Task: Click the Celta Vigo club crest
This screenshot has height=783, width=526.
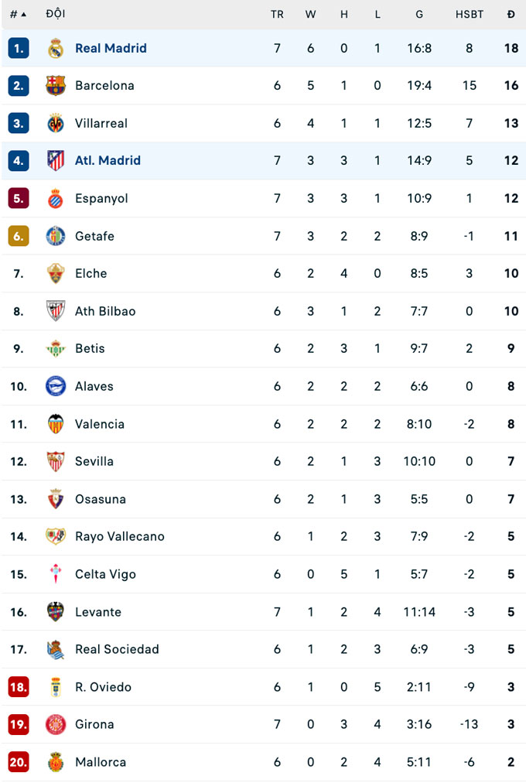Action: (56, 574)
